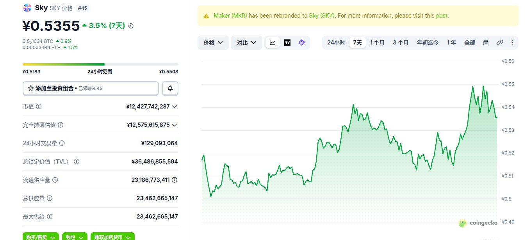The image size is (531, 240).
Task: Select the 1年 time range tab
Action: tap(451, 43)
